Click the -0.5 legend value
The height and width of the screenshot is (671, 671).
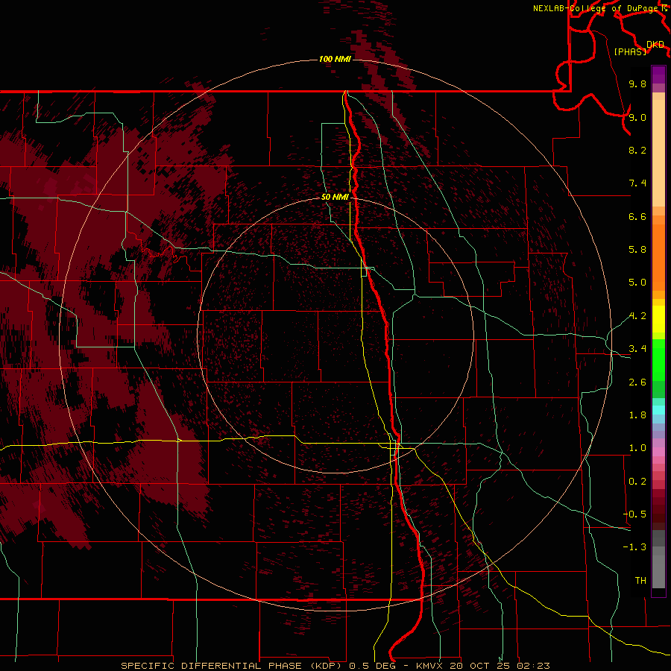634,514
